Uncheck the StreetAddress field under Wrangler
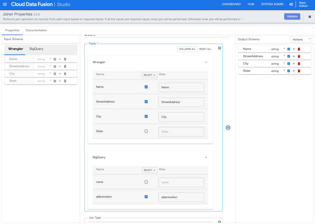Viewport: 315px width, 224px height. pyautogui.click(x=146, y=101)
